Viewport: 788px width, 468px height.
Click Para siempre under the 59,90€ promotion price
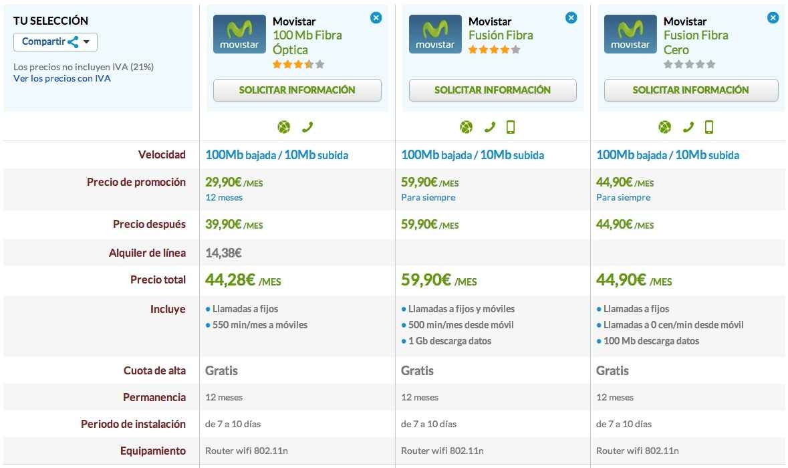(428, 197)
